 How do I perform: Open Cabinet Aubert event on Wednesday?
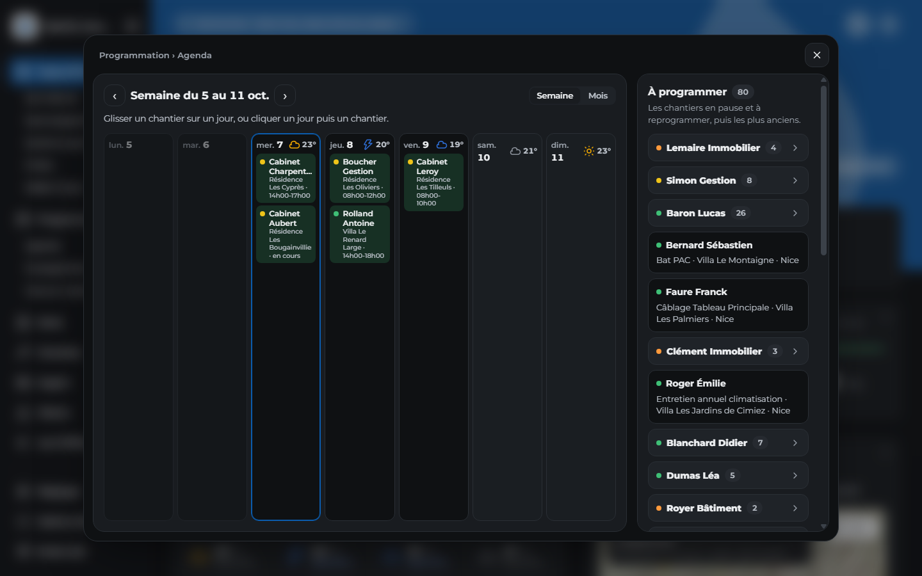(x=286, y=234)
